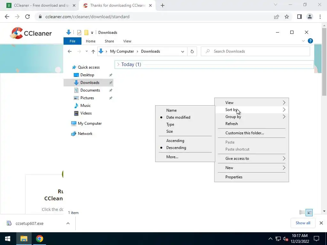327x245 pixels.
Task: Open the Customize Quick Access Toolbar arrow
Action: point(92,33)
